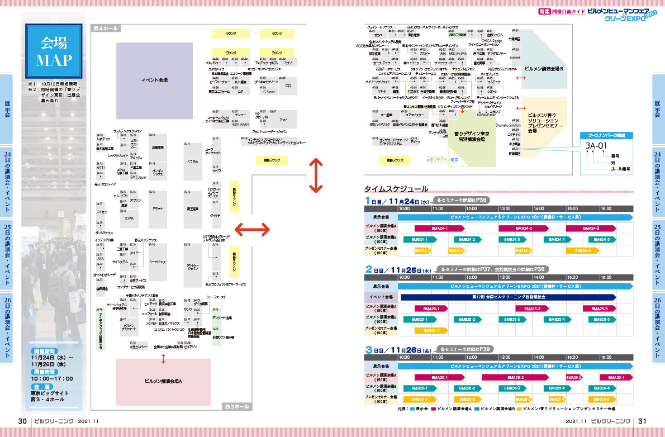Select the BMS24-4 seminar block

pyautogui.click(x=524, y=251)
